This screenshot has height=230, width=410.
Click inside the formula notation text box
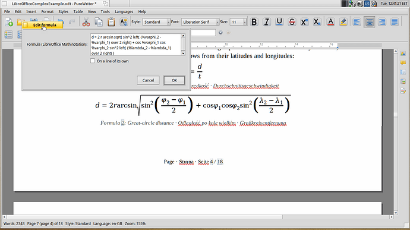tap(135, 45)
